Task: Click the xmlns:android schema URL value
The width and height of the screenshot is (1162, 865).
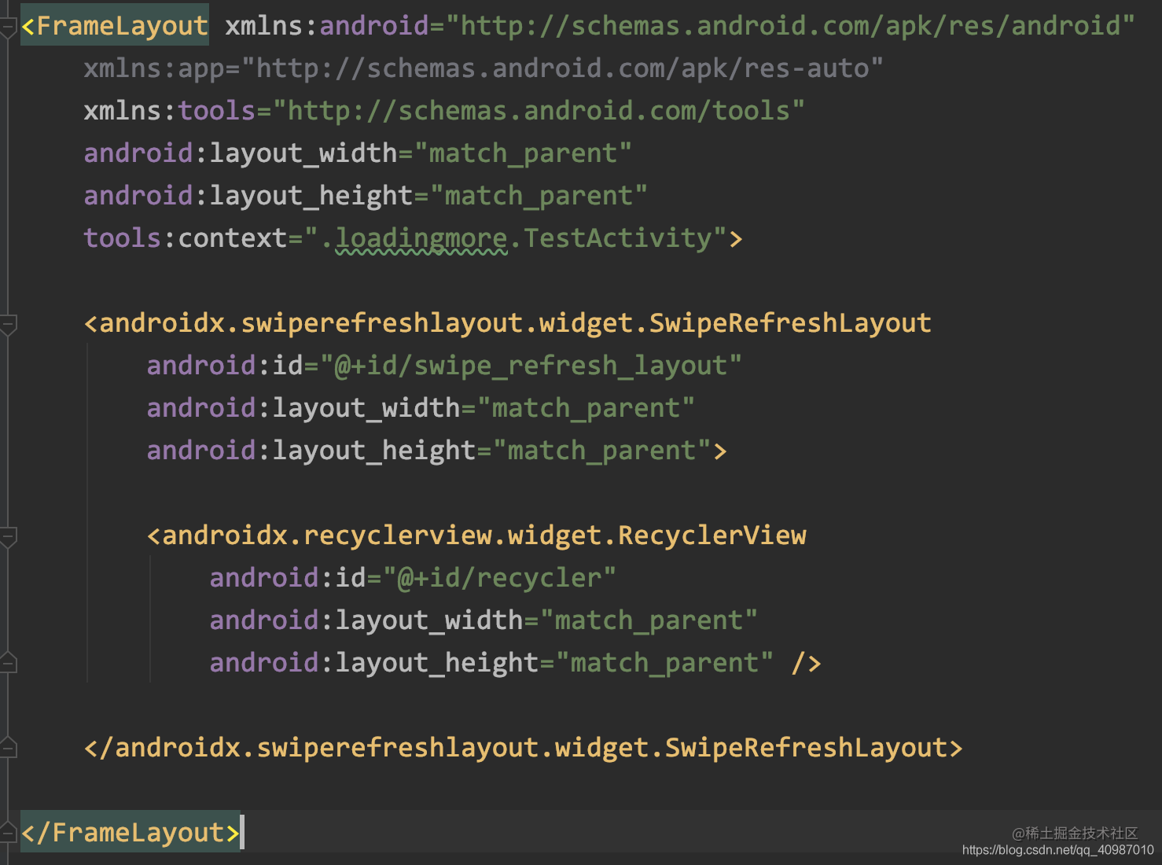Action: (790, 26)
